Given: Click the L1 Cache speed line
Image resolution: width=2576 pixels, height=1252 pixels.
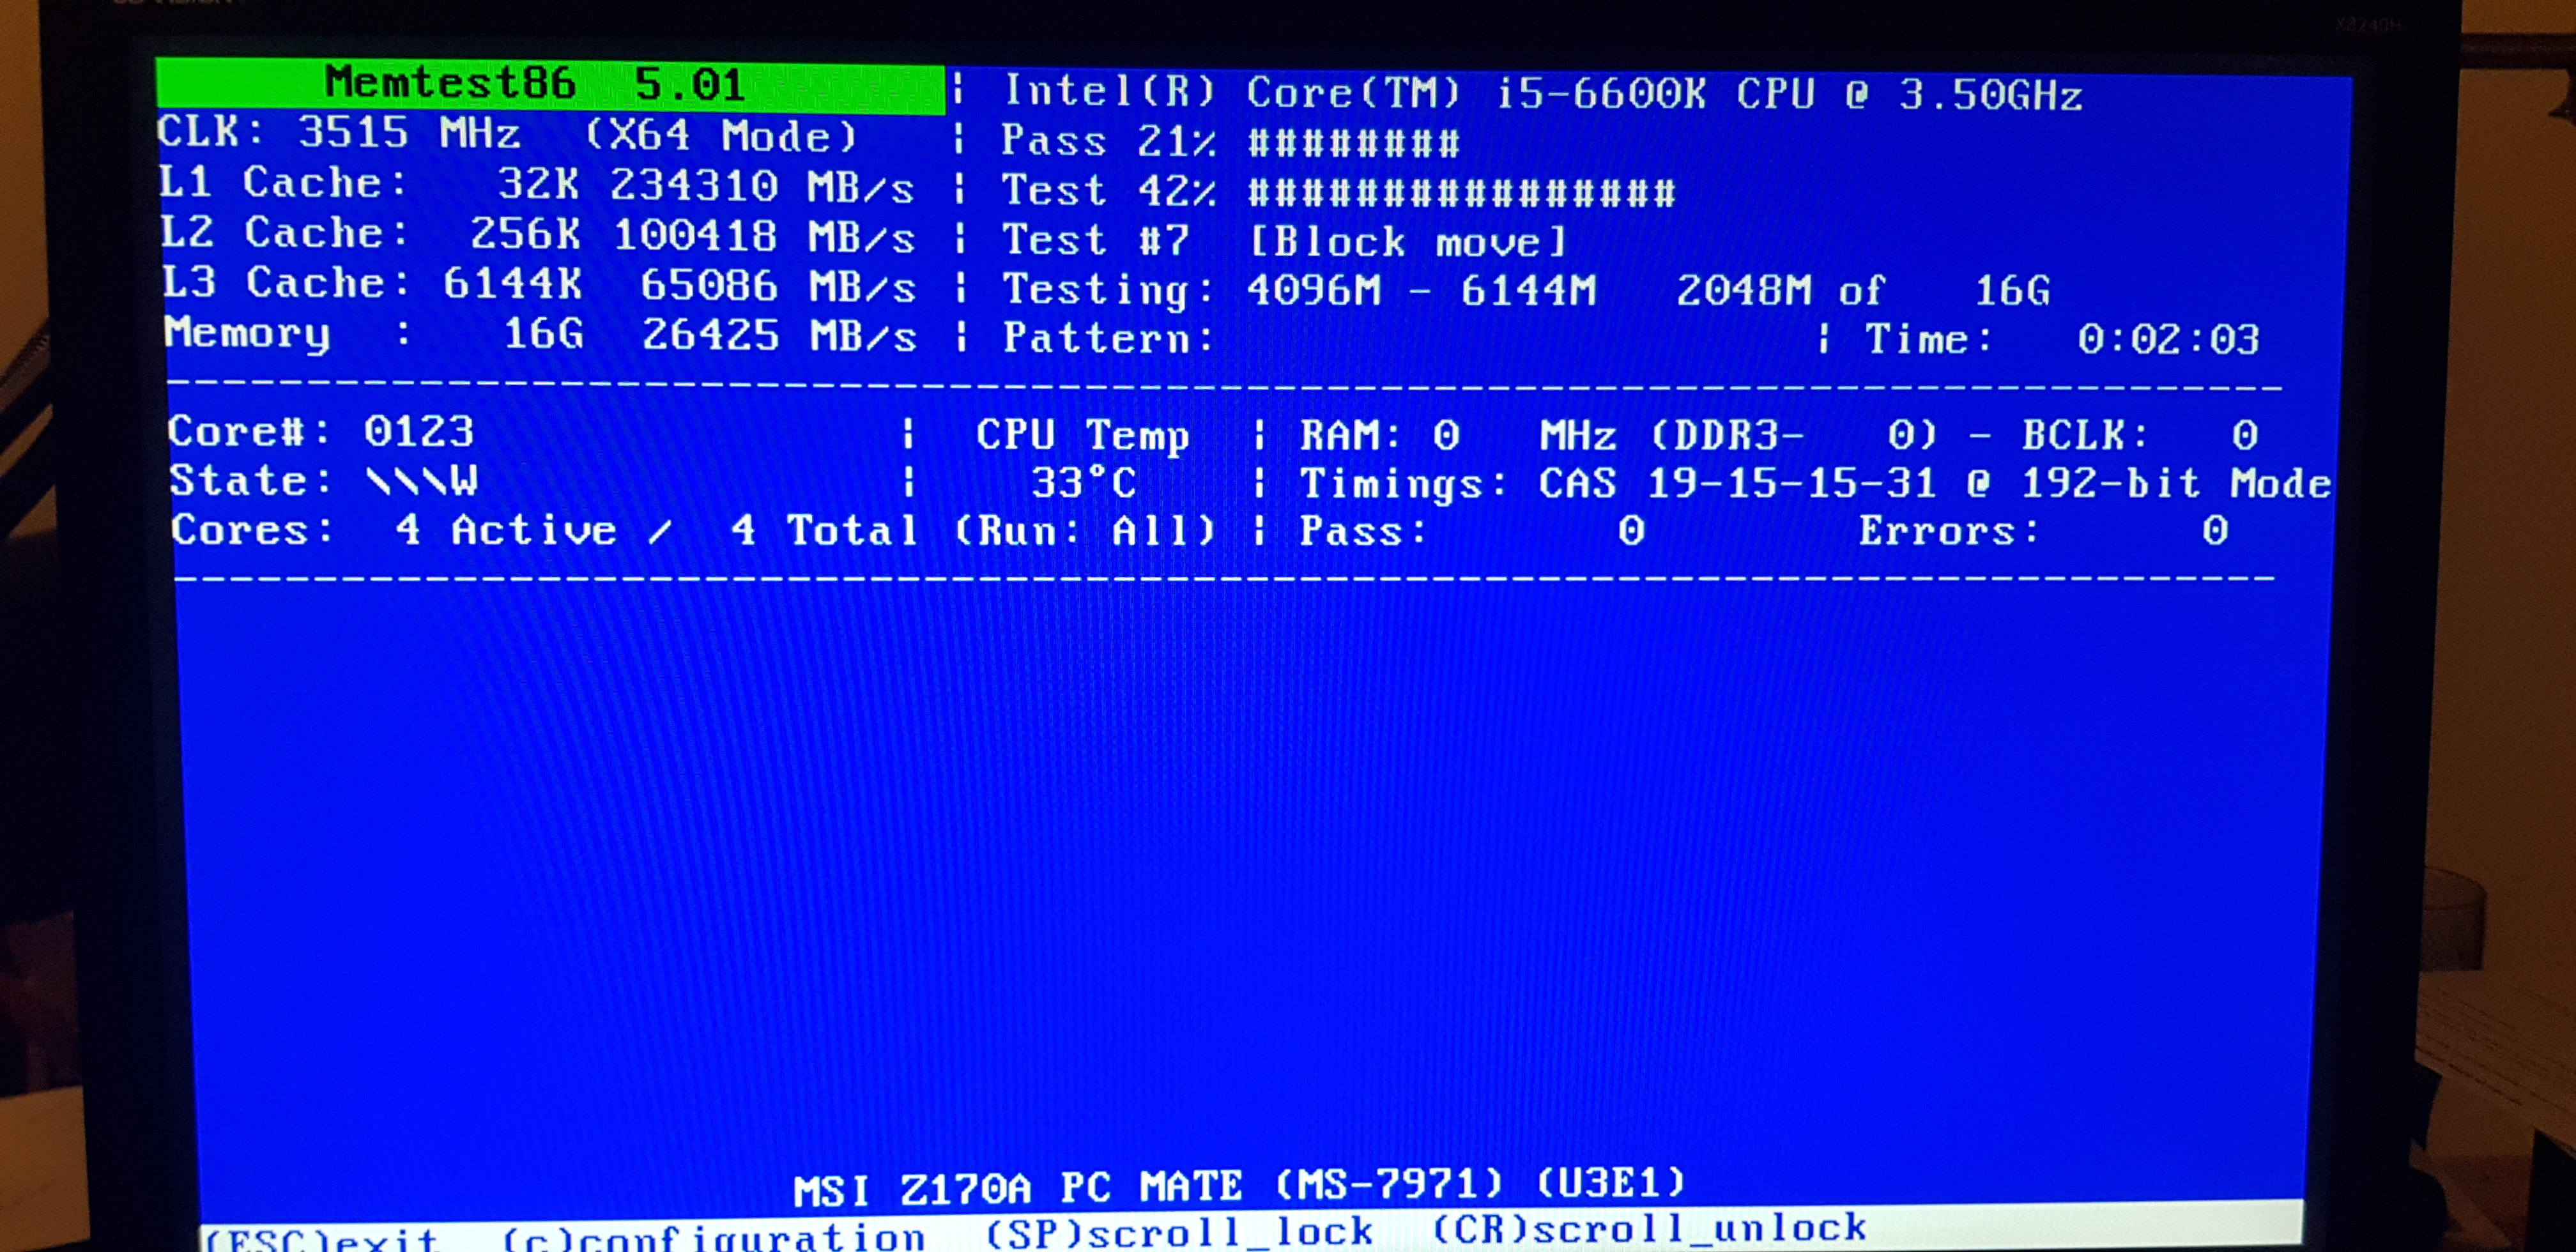Looking at the screenshot, I should (537, 185).
